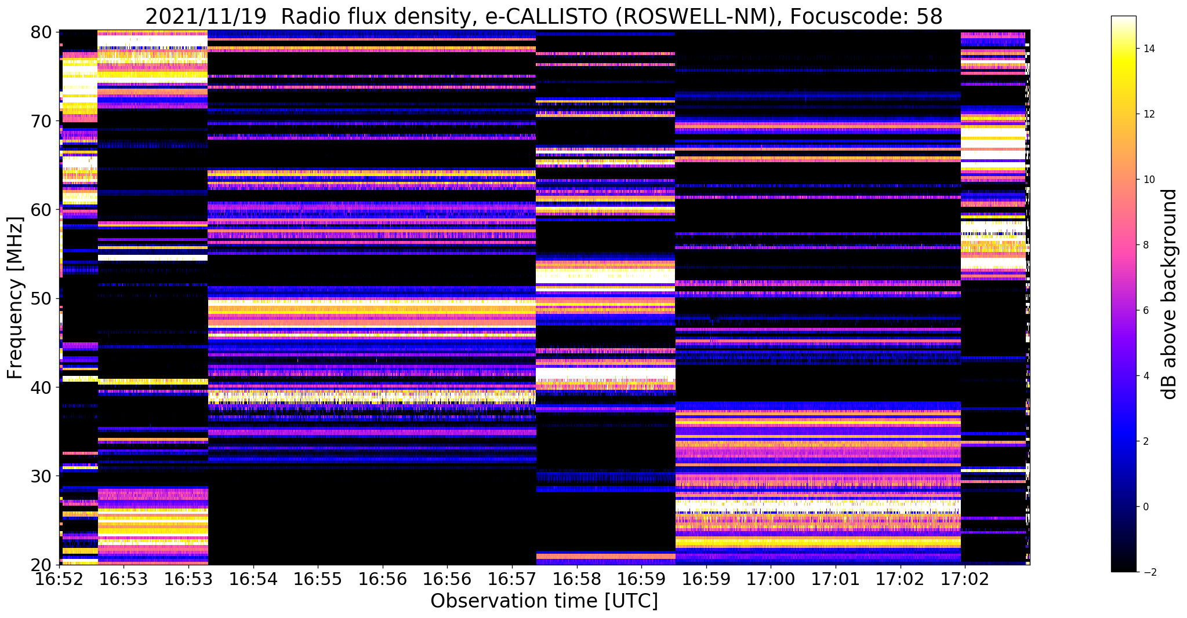This screenshot has height=618, width=1187.
Task: Click the 30 tick on the frequency axis
Action: coord(41,476)
